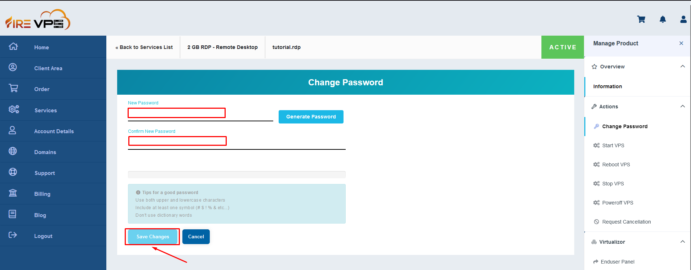Click the Overview star icon
691x270 pixels.
pyautogui.click(x=594, y=67)
